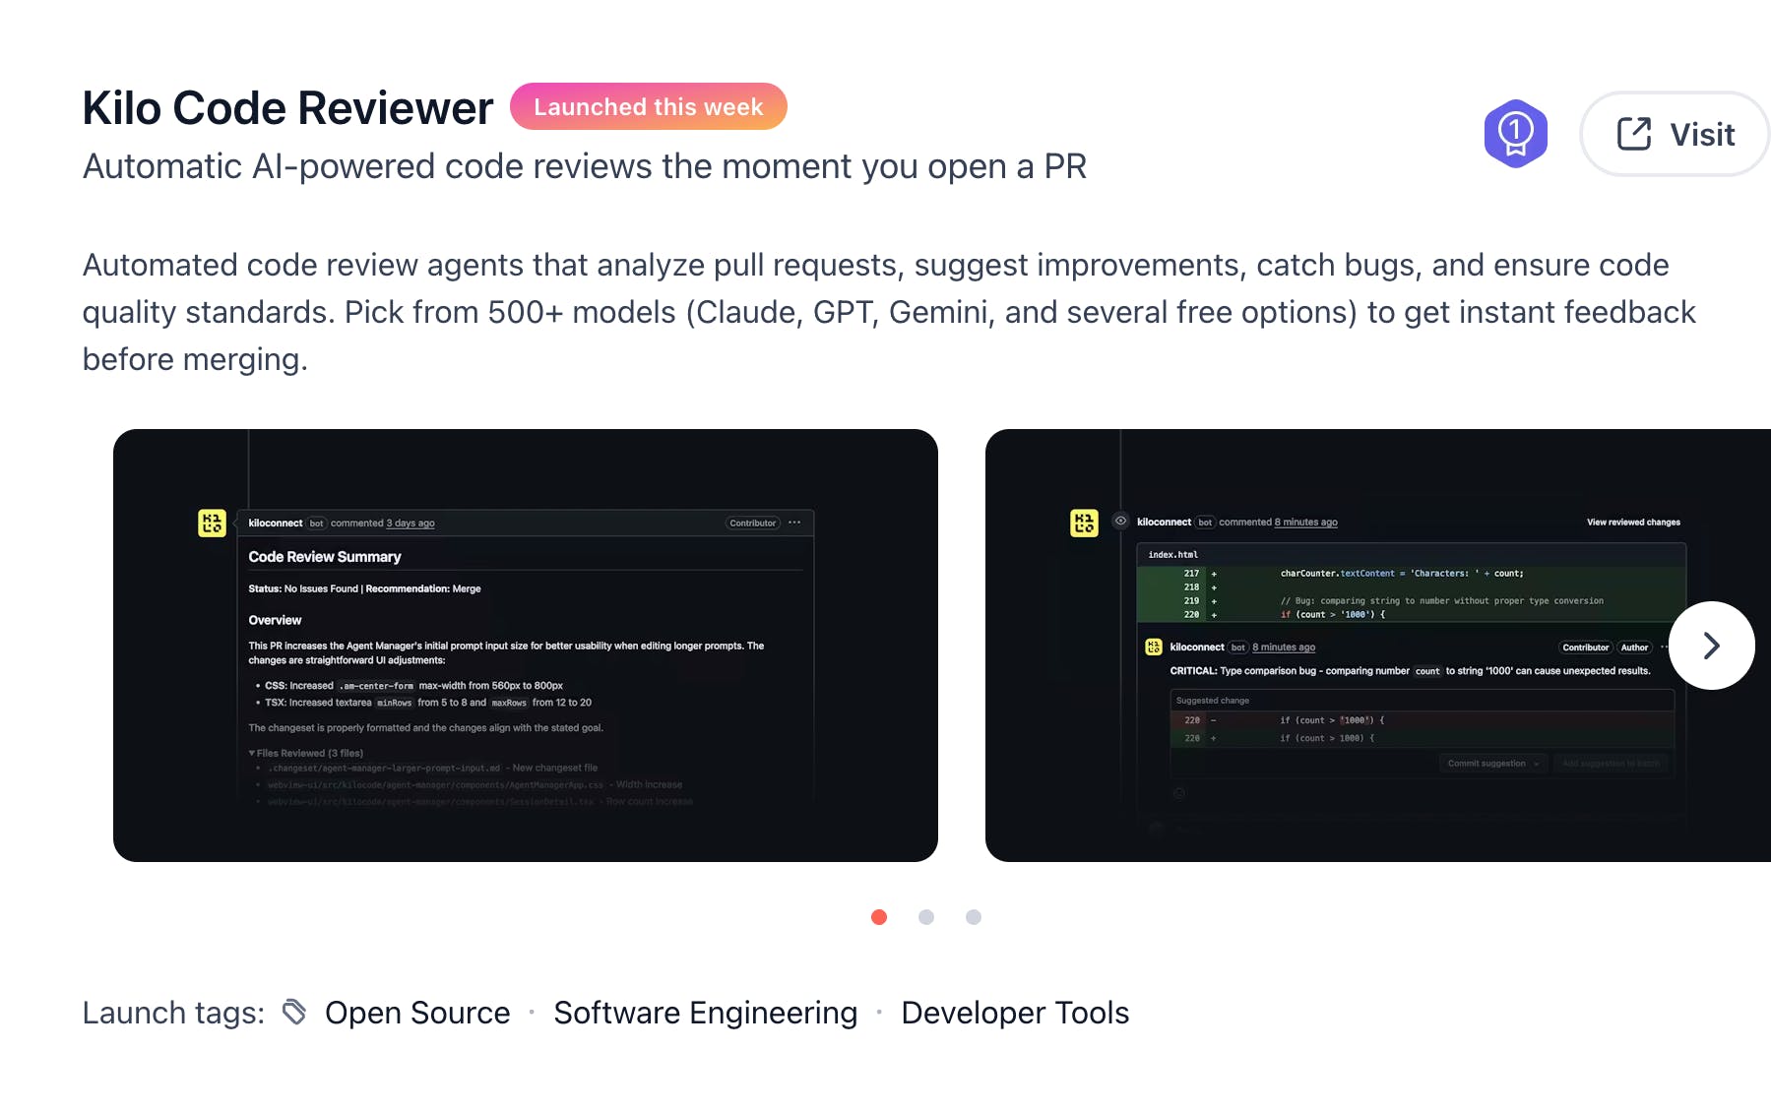The height and width of the screenshot is (1112, 1771).
Task: Advance gallery with the next arrow
Action: tap(1711, 646)
